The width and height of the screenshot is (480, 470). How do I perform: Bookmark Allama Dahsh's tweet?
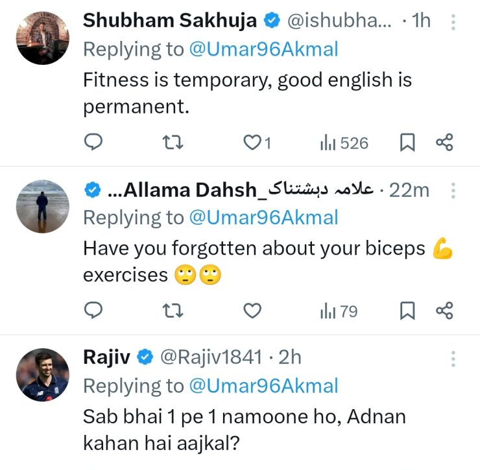click(x=407, y=312)
